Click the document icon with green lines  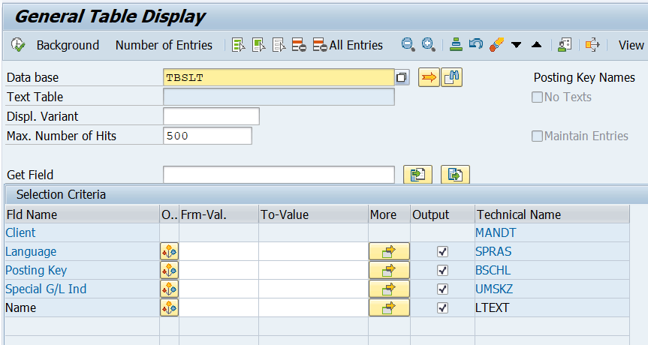(x=239, y=44)
